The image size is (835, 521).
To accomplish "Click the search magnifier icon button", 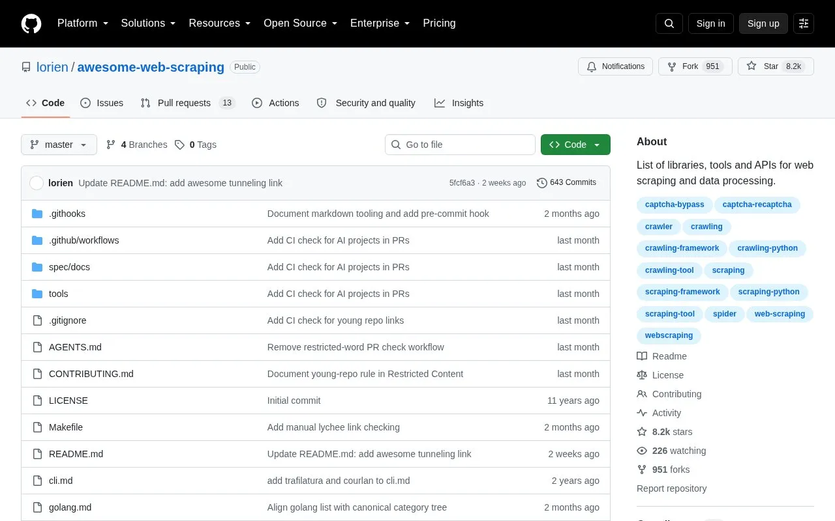I will point(669,23).
